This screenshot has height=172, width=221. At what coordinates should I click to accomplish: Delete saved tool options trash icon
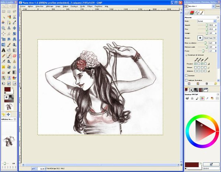[x=207, y=84]
